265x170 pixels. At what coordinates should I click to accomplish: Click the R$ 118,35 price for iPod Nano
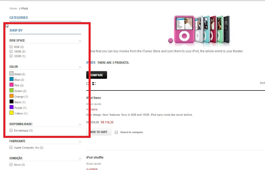tap(107, 122)
